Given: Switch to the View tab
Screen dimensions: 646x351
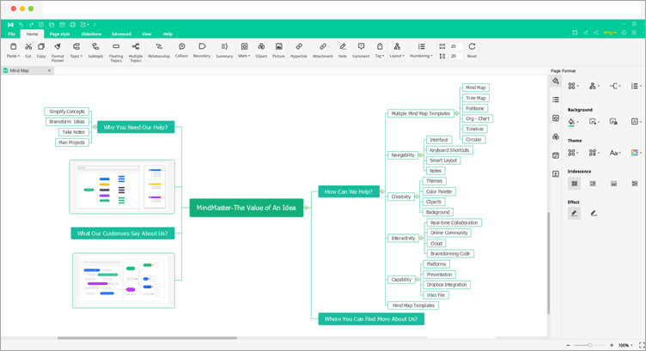Looking at the screenshot, I should coord(147,34).
